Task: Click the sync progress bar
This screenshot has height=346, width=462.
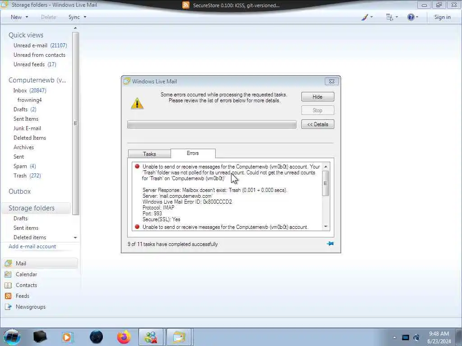Action: tap(212, 124)
